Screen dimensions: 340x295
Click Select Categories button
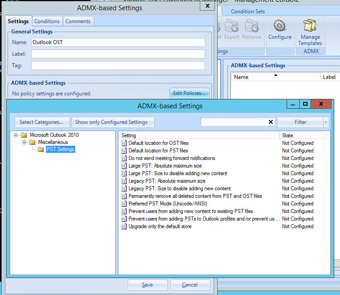(x=42, y=122)
